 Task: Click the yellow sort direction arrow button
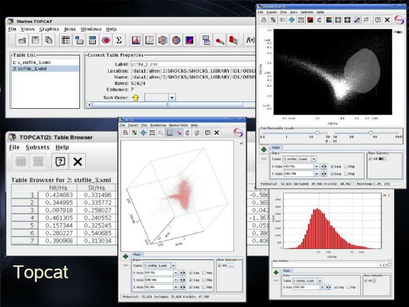pos(136,98)
